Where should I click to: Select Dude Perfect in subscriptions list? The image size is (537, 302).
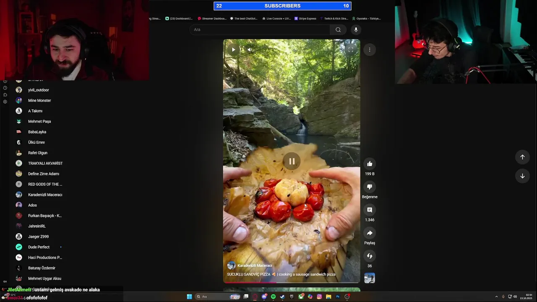point(39,247)
